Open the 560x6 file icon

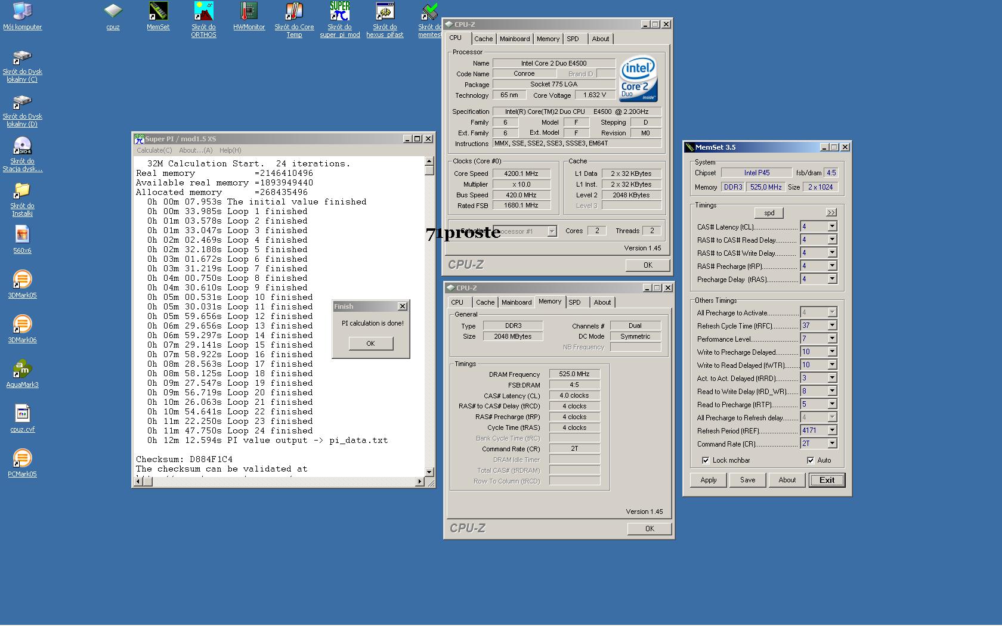click(22, 240)
